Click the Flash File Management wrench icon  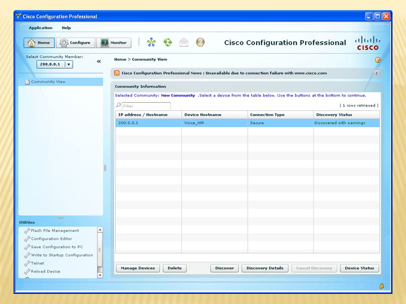(x=27, y=231)
